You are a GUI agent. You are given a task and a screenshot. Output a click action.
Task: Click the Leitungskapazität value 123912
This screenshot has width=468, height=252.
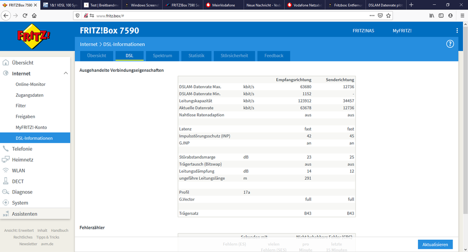point(305,101)
